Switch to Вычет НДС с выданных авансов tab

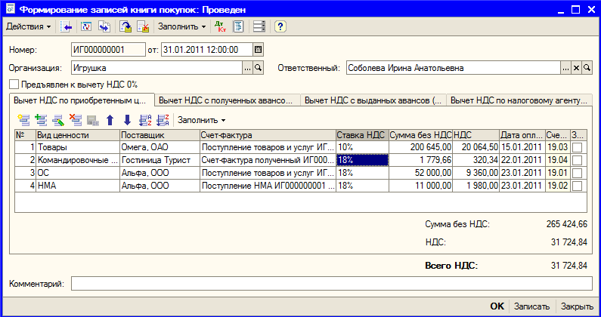click(x=373, y=100)
